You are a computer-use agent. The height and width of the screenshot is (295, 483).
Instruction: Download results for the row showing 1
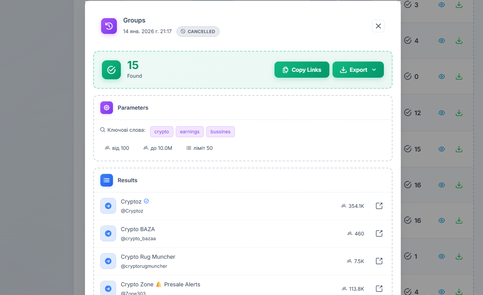pyautogui.click(x=459, y=256)
